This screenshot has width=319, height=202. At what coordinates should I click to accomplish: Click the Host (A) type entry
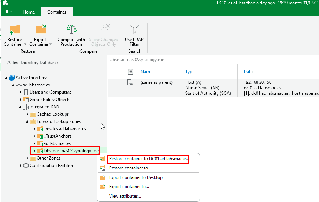click(x=193, y=82)
